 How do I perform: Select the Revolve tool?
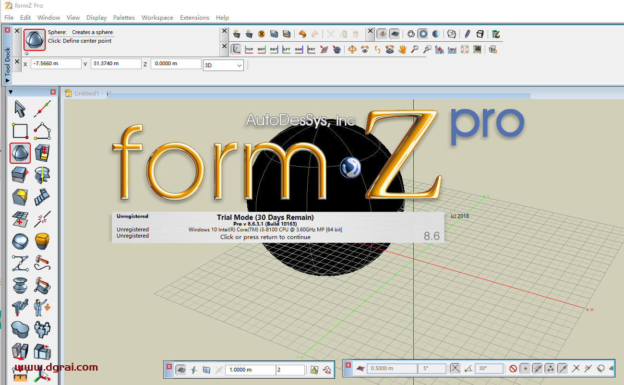[x=43, y=175]
